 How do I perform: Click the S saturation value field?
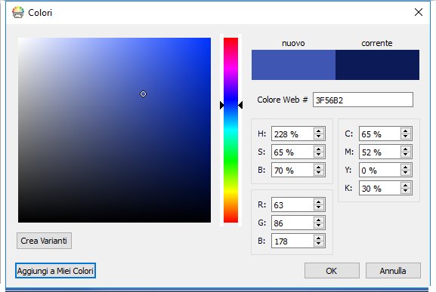292,152
